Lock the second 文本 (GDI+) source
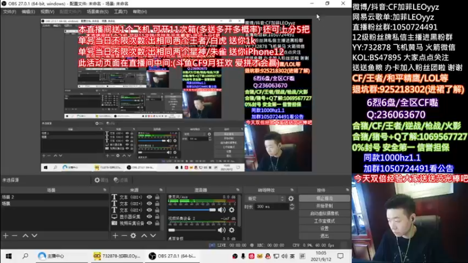Screen dimensions: 468x263 coord(157,203)
